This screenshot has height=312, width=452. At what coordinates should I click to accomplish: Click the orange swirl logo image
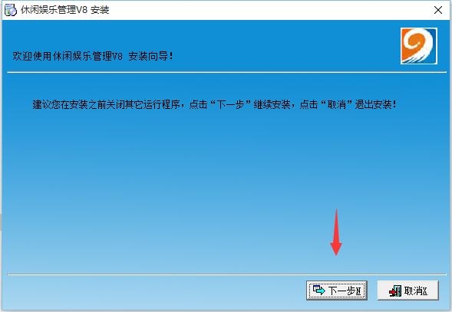(x=419, y=46)
